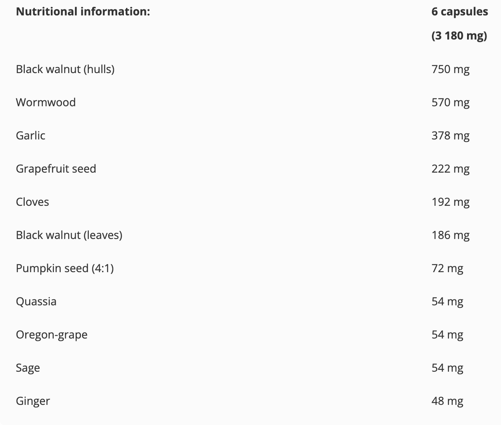Select the 186 mg amount
501x425 pixels.
[x=451, y=235]
